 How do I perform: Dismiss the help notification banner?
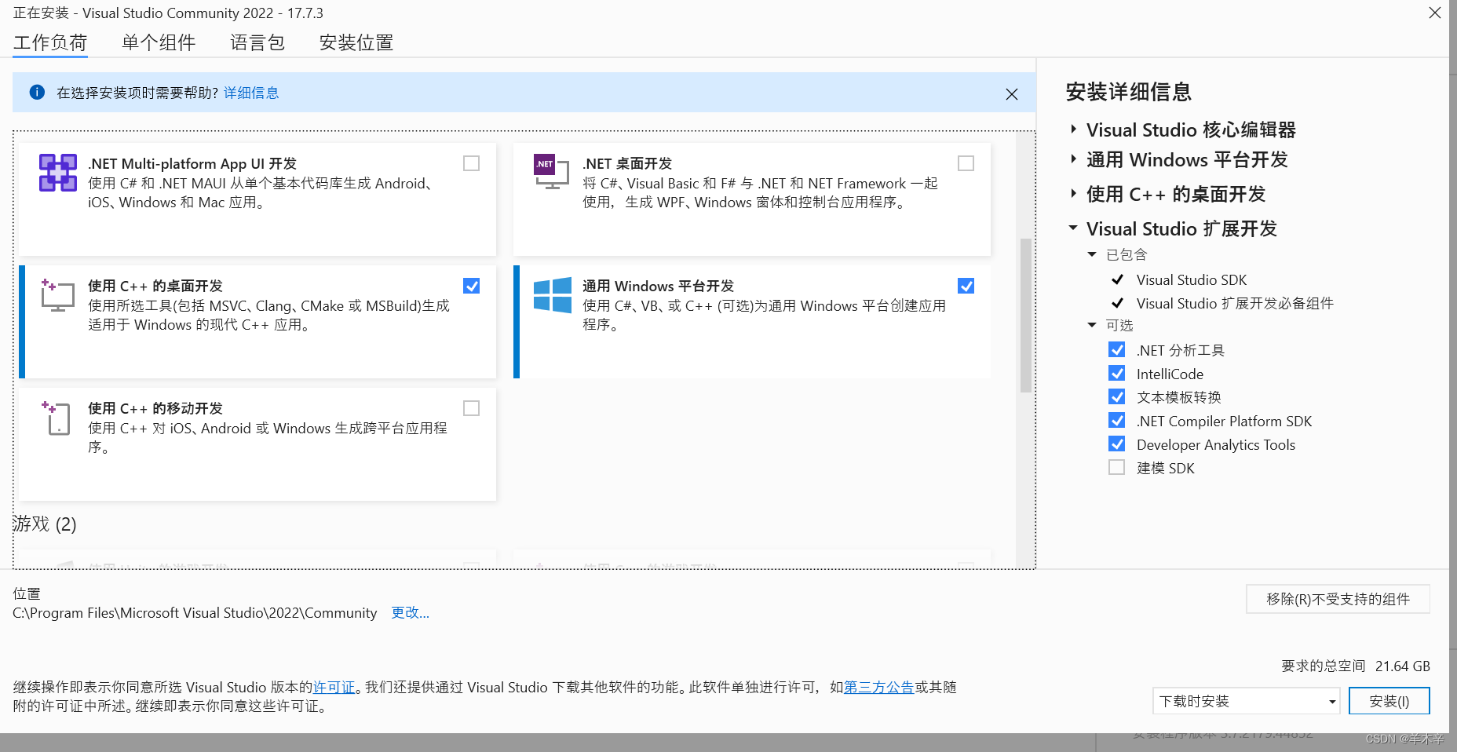pyautogui.click(x=1011, y=93)
